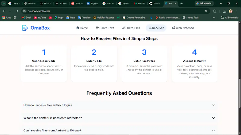Open the Translate bookmark

pyautogui.click(x=84, y=18)
